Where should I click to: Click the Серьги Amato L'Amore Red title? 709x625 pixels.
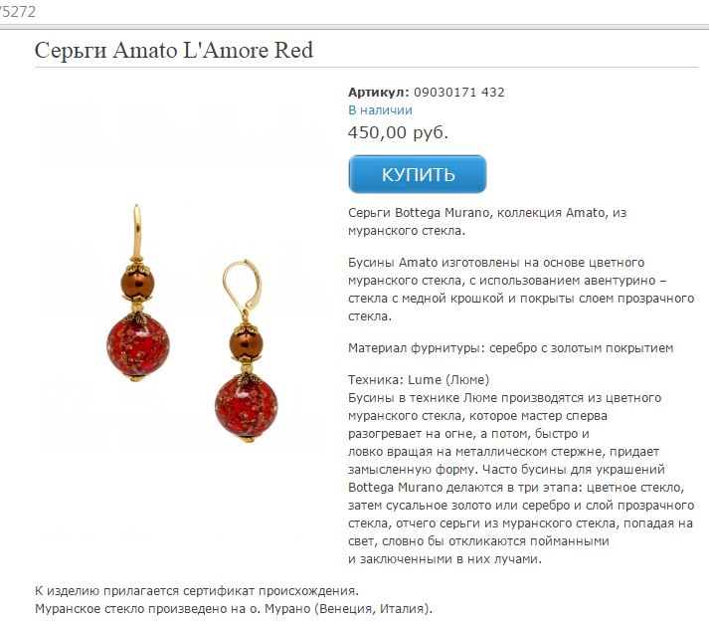(x=174, y=50)
